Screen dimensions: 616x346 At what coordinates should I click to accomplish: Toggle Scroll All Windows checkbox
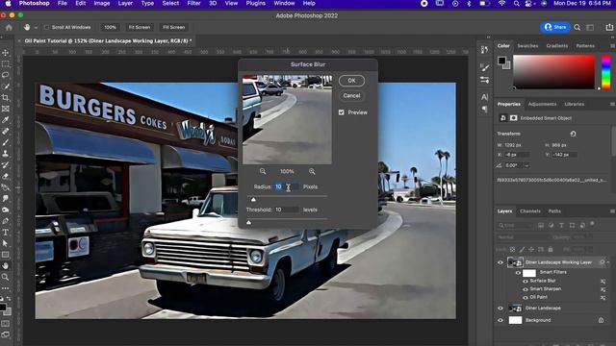click(47, 28)
